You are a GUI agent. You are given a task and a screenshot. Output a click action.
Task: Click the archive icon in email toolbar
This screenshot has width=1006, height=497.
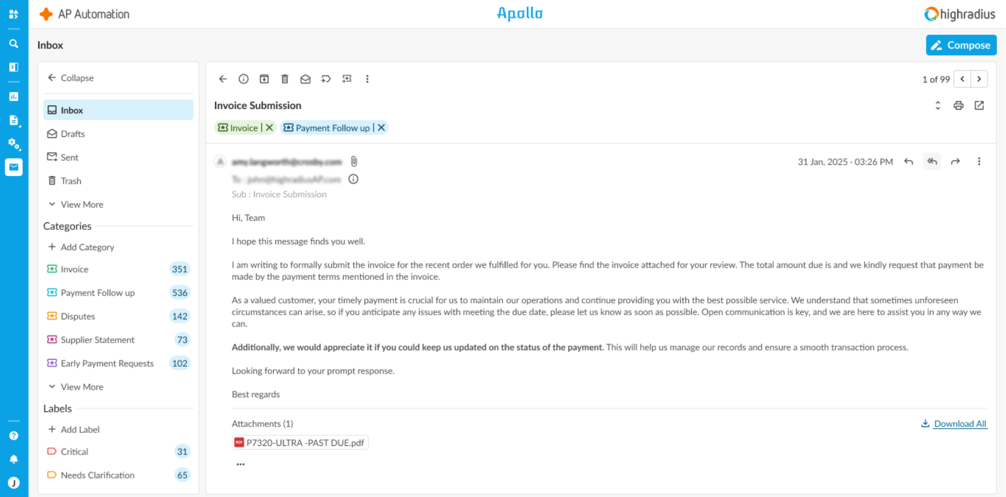click(264, 79)
